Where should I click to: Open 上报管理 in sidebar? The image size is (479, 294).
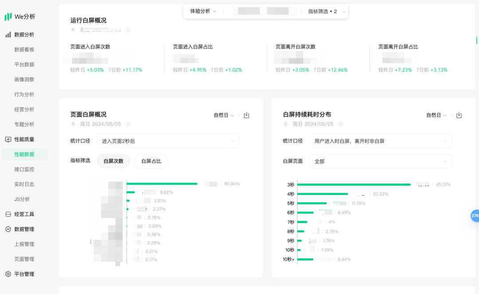click(x=24, y=244)
